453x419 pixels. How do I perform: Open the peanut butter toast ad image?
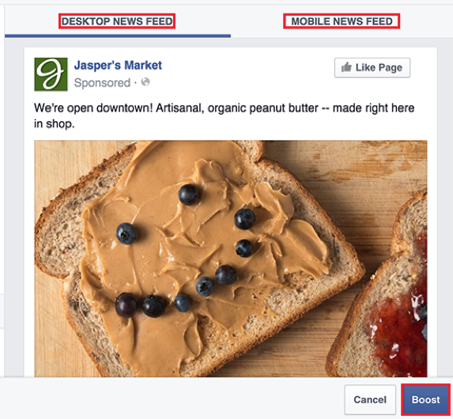[231, 259]
